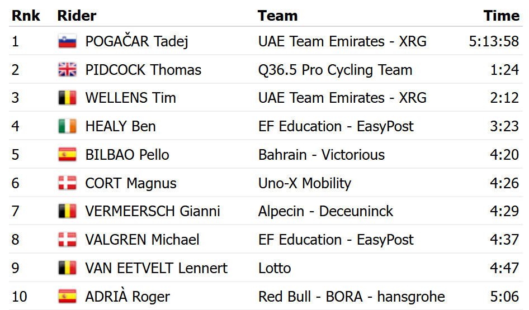View VAN EETVELT Lennert's profile
Image resolution: width=529 pixels, height=310 pixels.
click(x=156, y=268)
